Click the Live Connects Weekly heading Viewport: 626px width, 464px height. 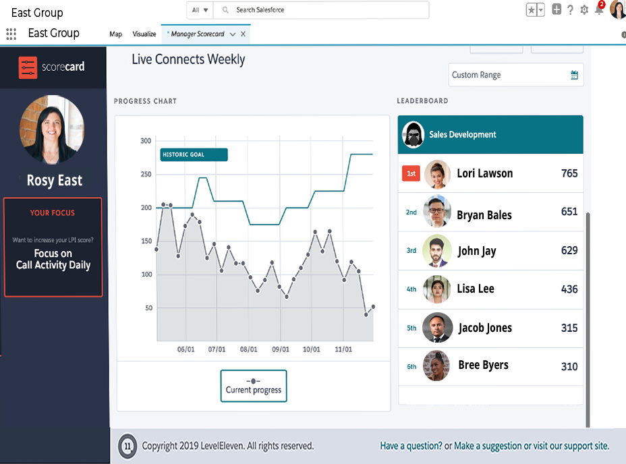tap(188, 59)
